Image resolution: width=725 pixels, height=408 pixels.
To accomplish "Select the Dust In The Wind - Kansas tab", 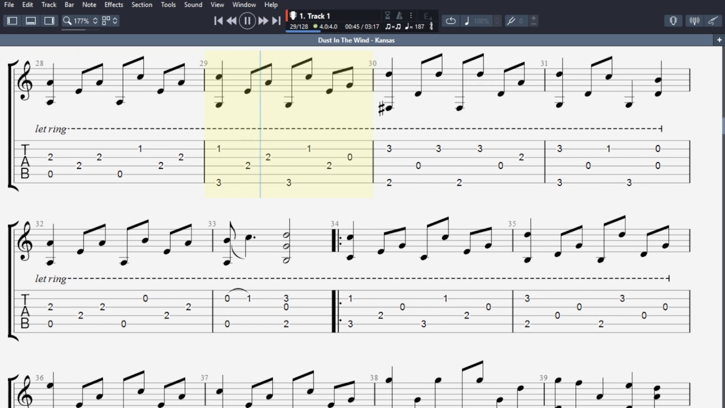I will [x=356, y=40].
